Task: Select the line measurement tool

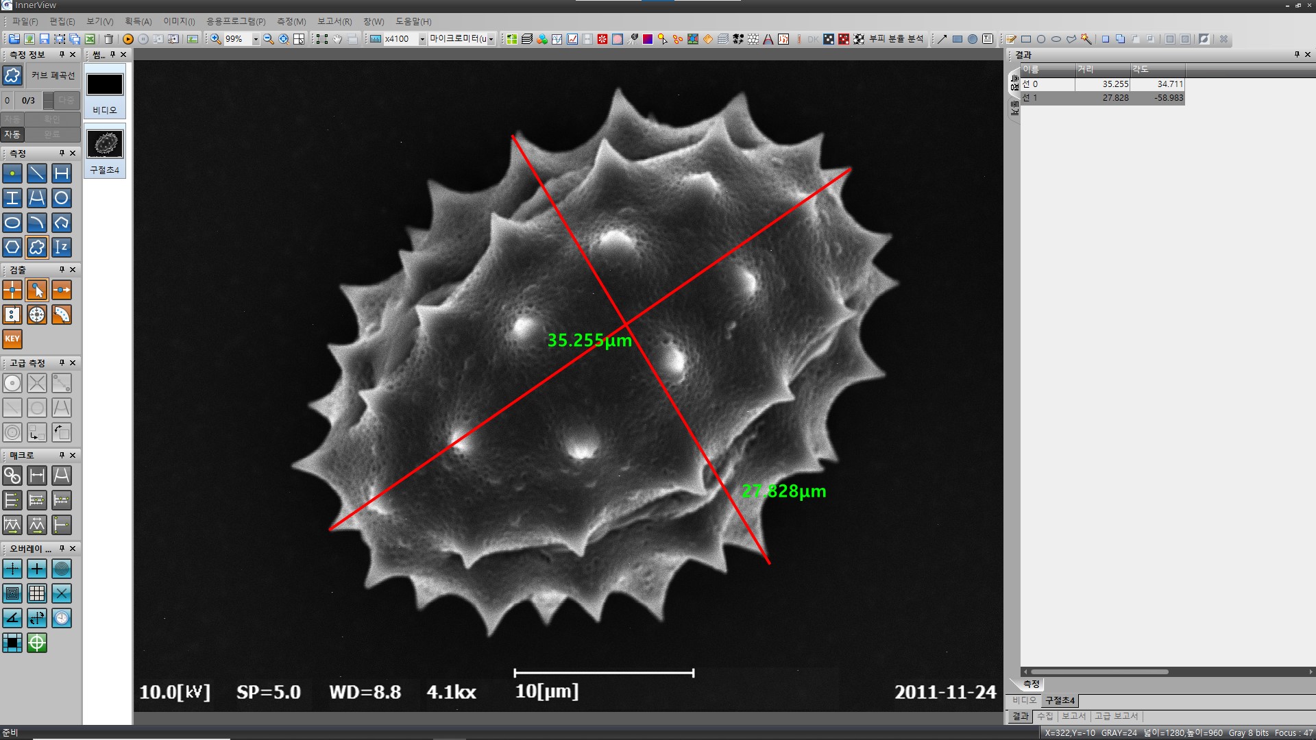Action: coord(36,173)
